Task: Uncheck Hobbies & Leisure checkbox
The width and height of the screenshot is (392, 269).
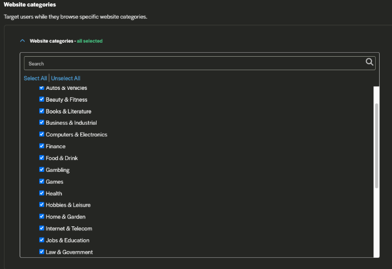Action: [42, 205]
